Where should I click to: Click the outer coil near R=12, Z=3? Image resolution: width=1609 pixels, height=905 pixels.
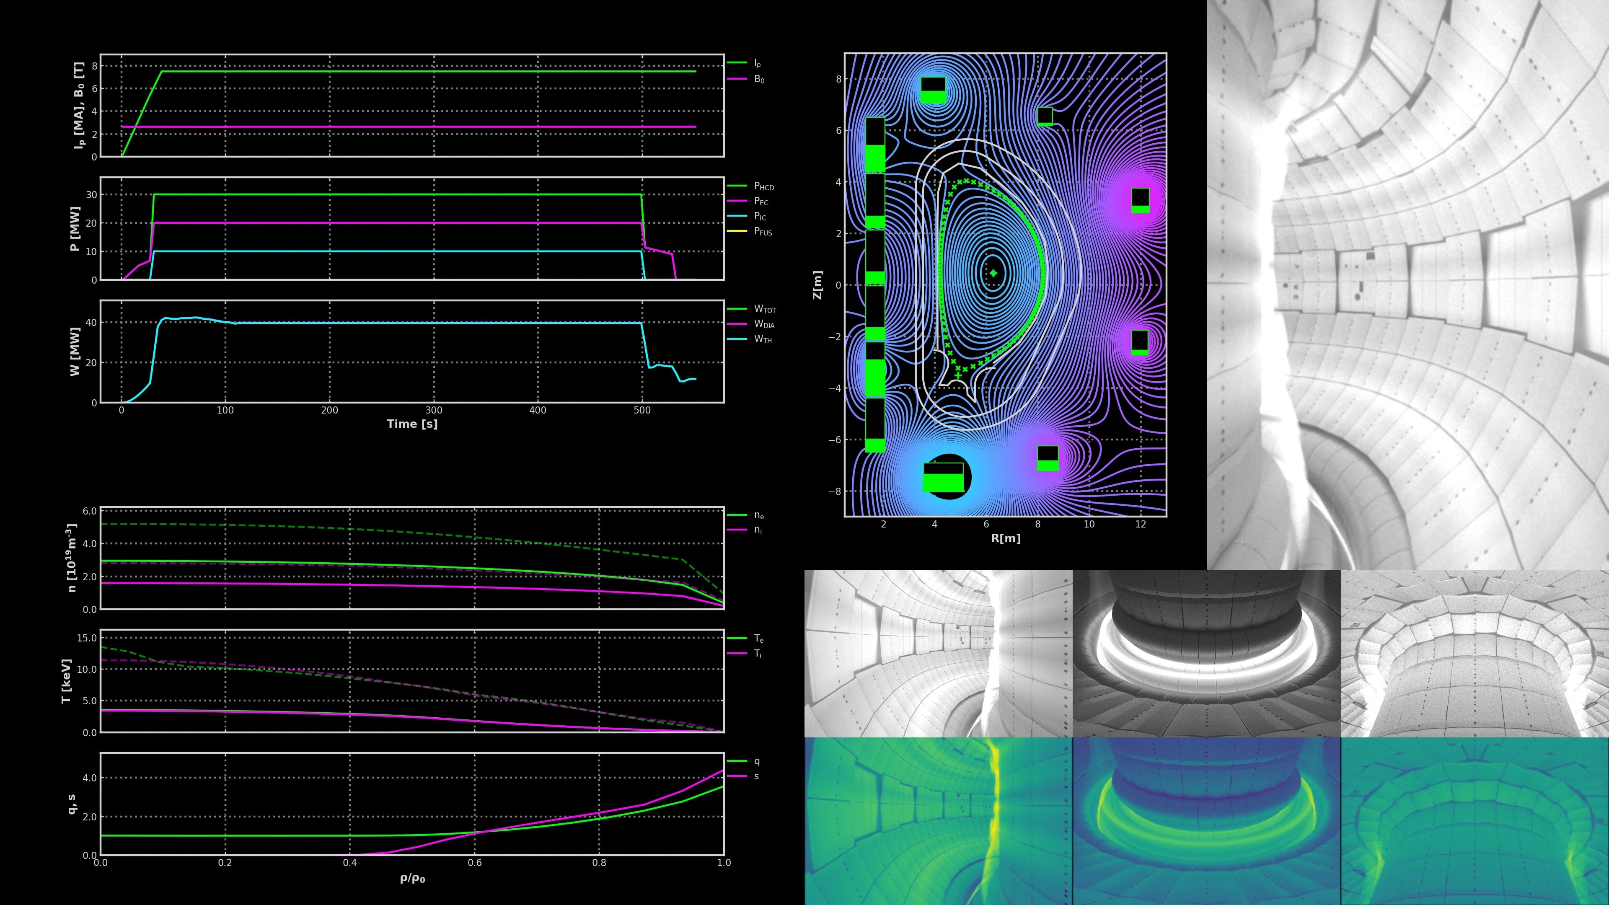point(1140,201)
